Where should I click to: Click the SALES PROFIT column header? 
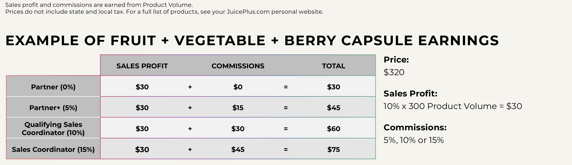[142, 66]
